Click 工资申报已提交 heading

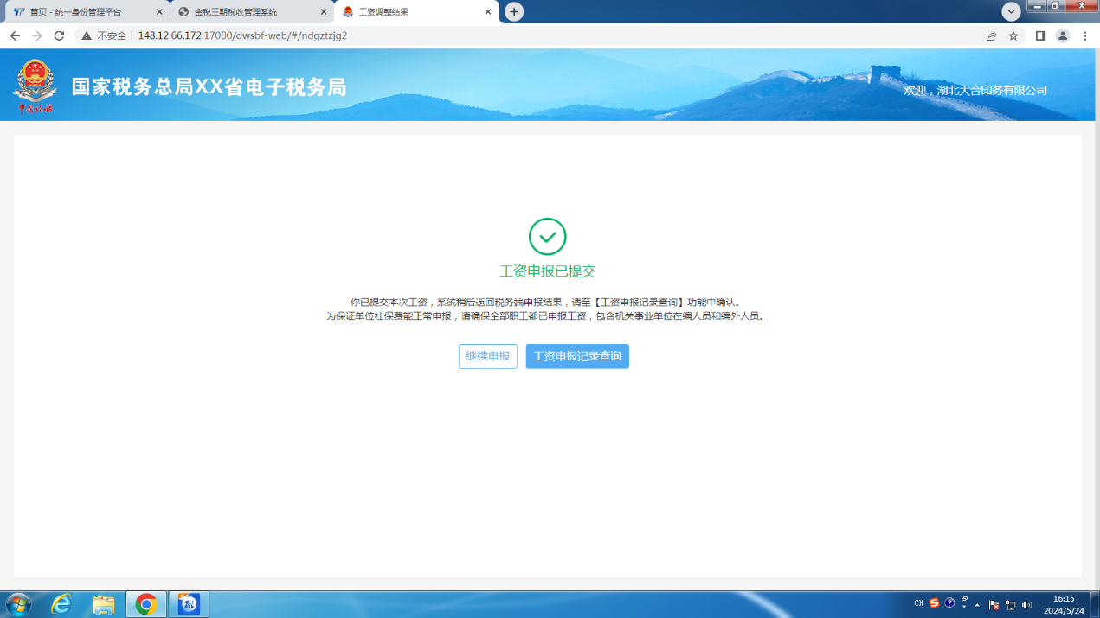(x=548, y=271)
